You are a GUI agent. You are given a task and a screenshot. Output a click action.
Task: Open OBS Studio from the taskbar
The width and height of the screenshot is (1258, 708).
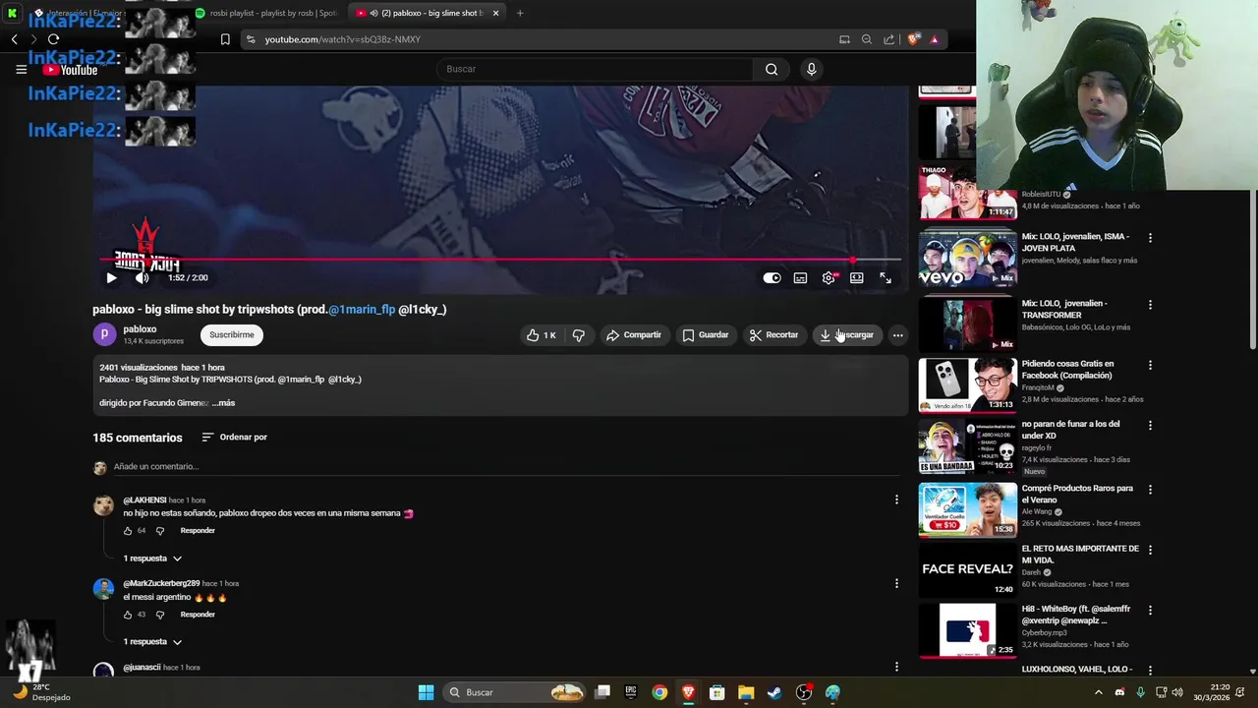[x=804, y=692]
